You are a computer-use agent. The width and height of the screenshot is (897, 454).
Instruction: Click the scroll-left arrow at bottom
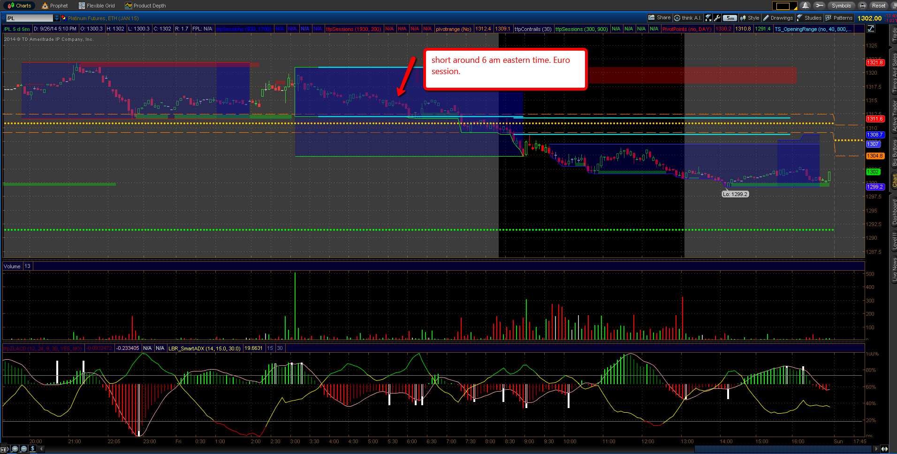(42, 449)
